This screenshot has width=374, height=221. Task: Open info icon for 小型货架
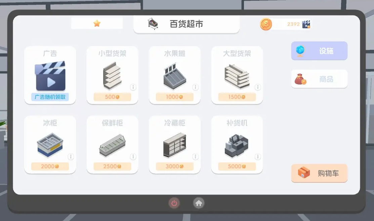133,87
